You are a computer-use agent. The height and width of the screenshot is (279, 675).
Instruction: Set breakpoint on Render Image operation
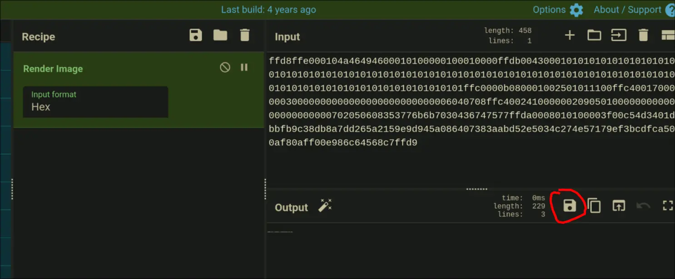(244, 68)
